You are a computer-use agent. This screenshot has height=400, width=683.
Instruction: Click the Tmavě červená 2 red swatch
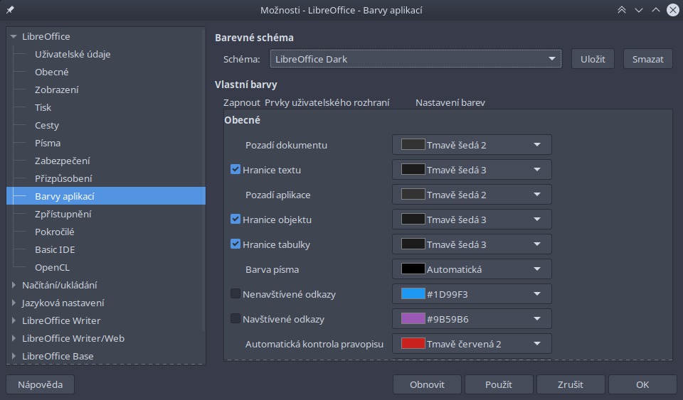[413, 343]
